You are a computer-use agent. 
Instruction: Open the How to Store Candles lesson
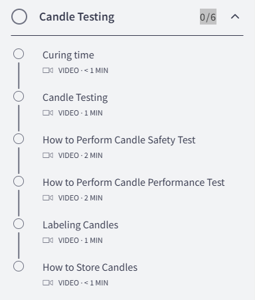click(90, 267)
